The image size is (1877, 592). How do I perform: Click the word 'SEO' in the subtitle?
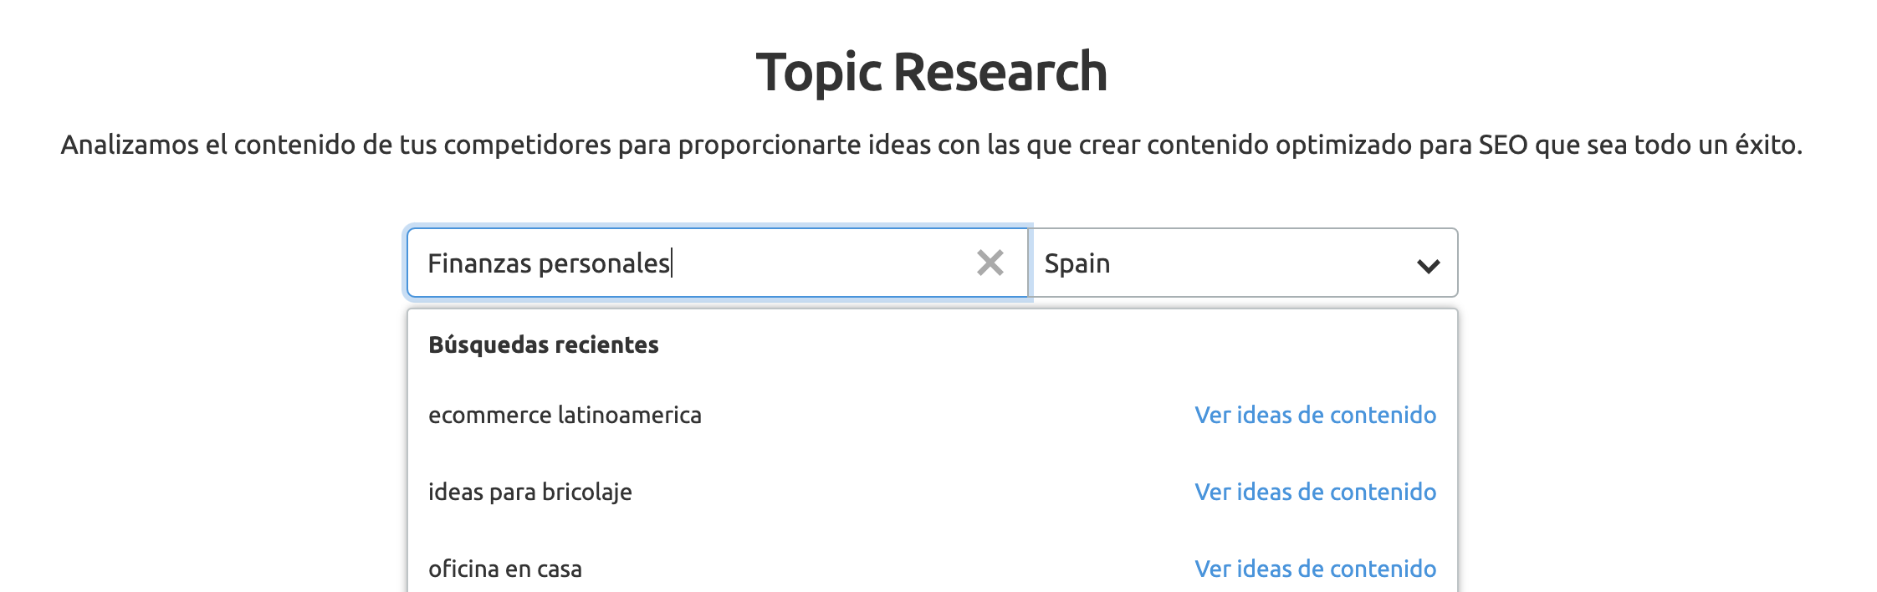[1503, 145]
